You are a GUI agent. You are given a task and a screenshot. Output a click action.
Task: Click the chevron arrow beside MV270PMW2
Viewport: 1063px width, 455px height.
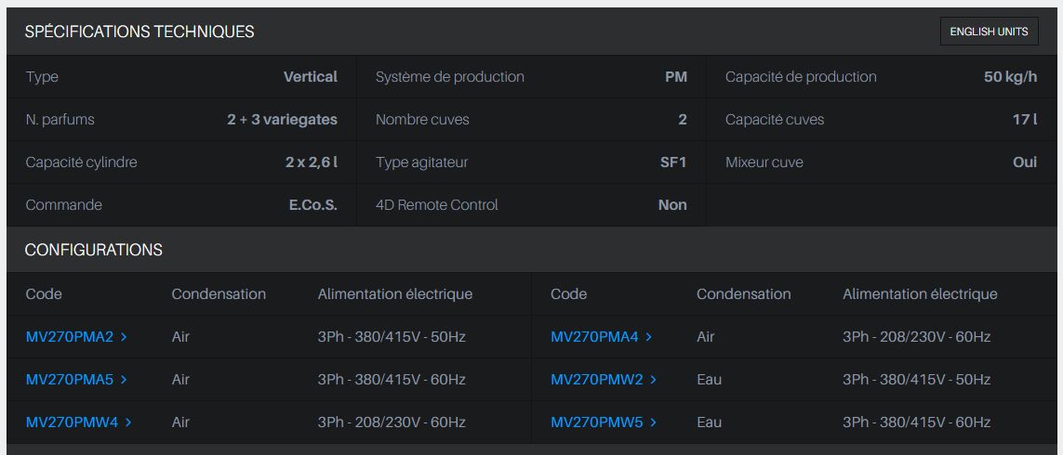coord(654,380)
